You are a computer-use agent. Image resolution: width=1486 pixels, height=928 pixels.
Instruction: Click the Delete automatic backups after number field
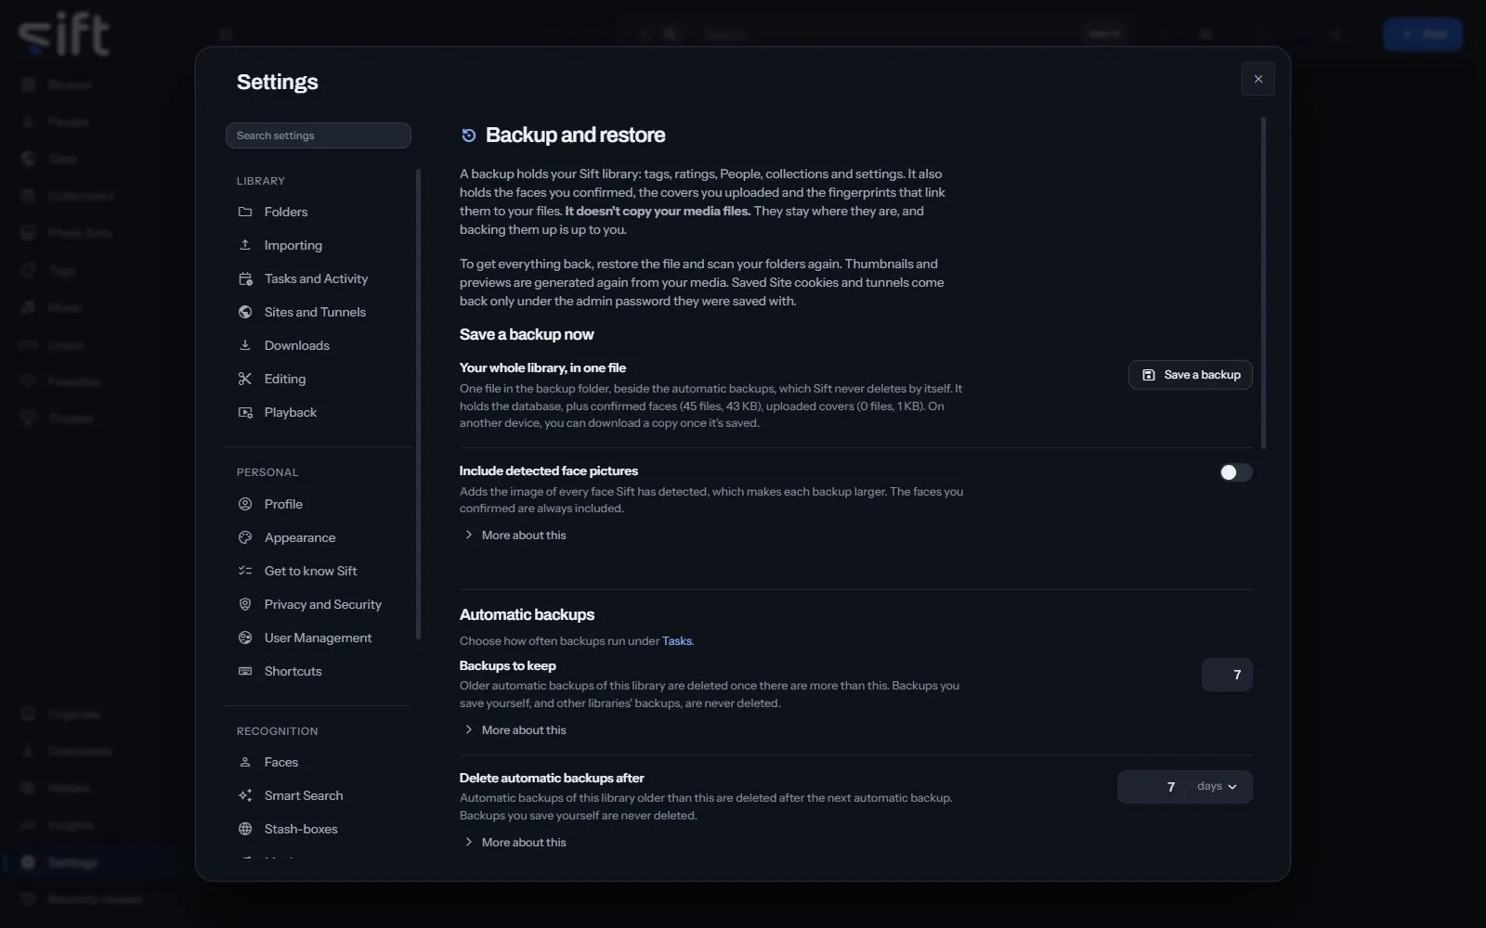click(x=1153, y=787)
